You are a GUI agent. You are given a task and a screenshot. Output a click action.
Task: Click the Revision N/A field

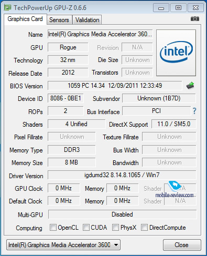pos(137,47)
